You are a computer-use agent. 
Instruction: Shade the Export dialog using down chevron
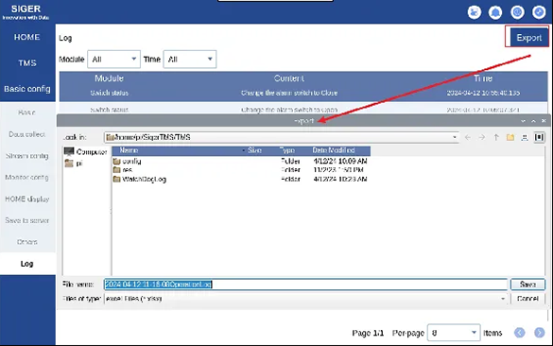coord(523,121)
